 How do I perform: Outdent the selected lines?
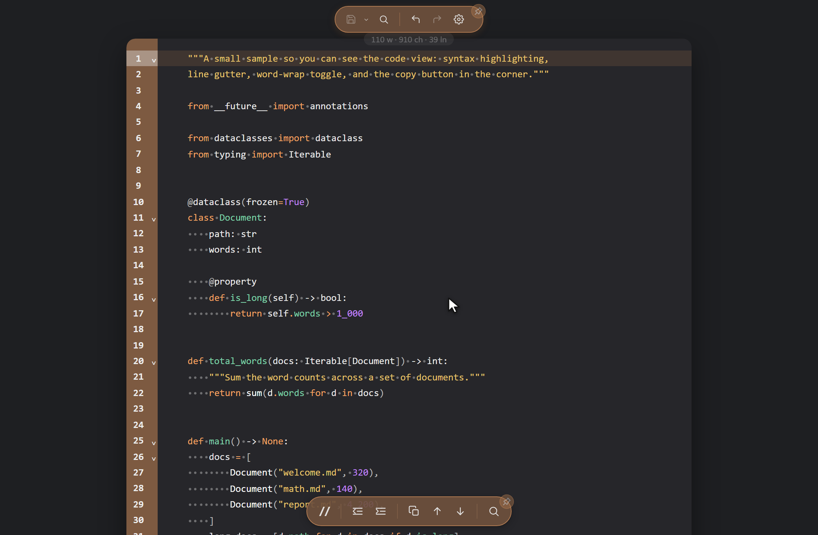coord(358,511)
